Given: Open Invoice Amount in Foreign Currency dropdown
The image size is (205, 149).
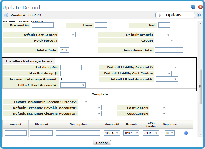Looking at the screenshot, I should 84,102.
